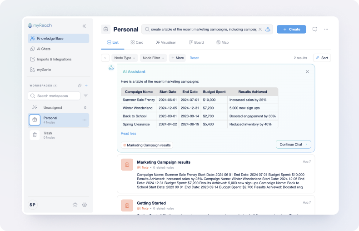This screenshot has width=359, height=231.
Task: Switch to the Visualiser tab
Action: (x=164, y=42)
